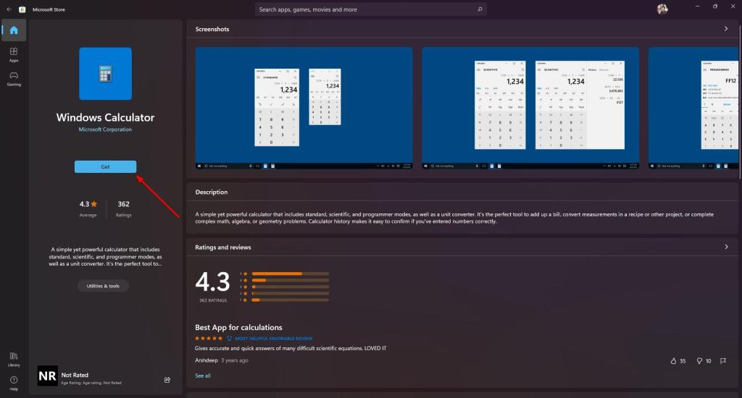Image resolution: width=742 pixels, height=398 pixels.
Task: Click the Description heading
Action: tap(211, 192)
